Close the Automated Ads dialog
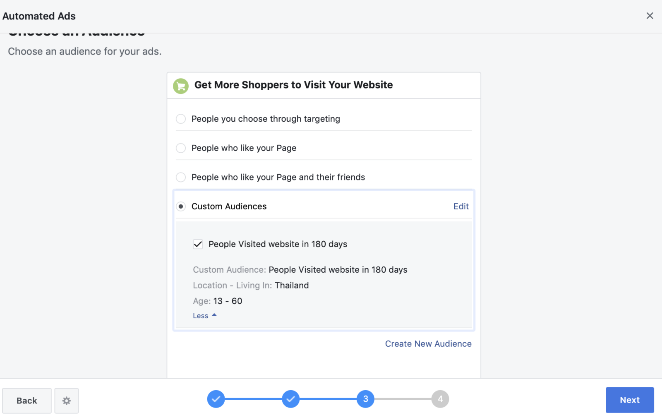662x420 pixels. (650, 16)
